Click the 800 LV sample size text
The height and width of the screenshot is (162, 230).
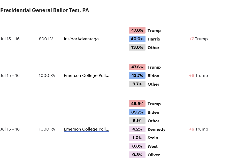point(46,39)
